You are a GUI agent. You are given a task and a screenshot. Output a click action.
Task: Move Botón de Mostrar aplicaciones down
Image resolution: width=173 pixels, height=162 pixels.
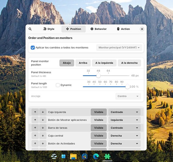[43, 120]
